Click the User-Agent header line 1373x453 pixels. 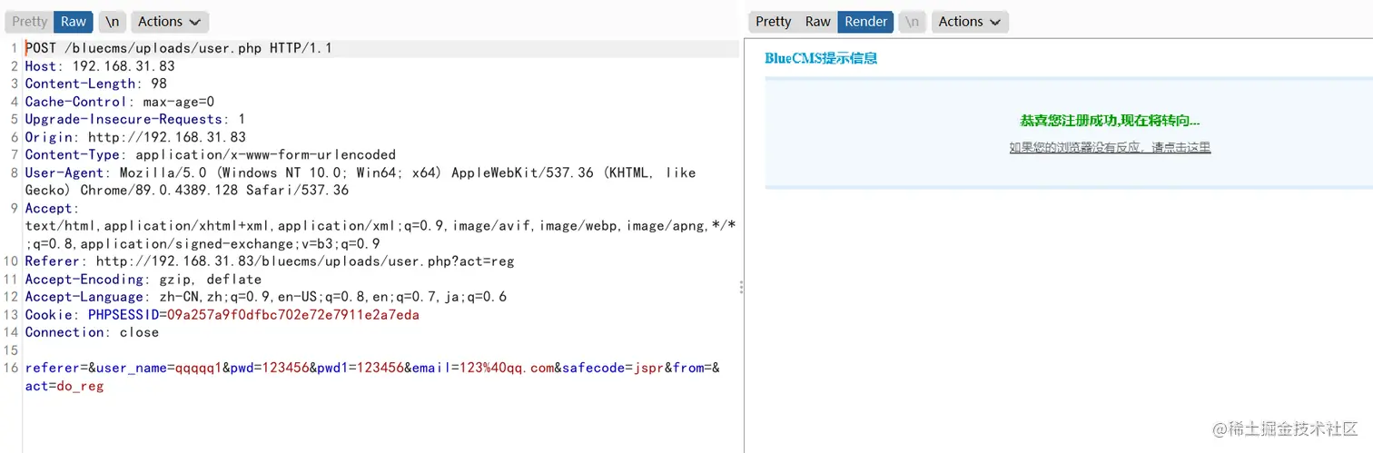tap(361, 182)
